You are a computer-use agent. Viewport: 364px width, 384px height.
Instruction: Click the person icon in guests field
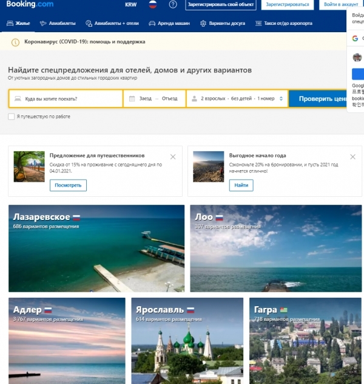coord(194,98)
